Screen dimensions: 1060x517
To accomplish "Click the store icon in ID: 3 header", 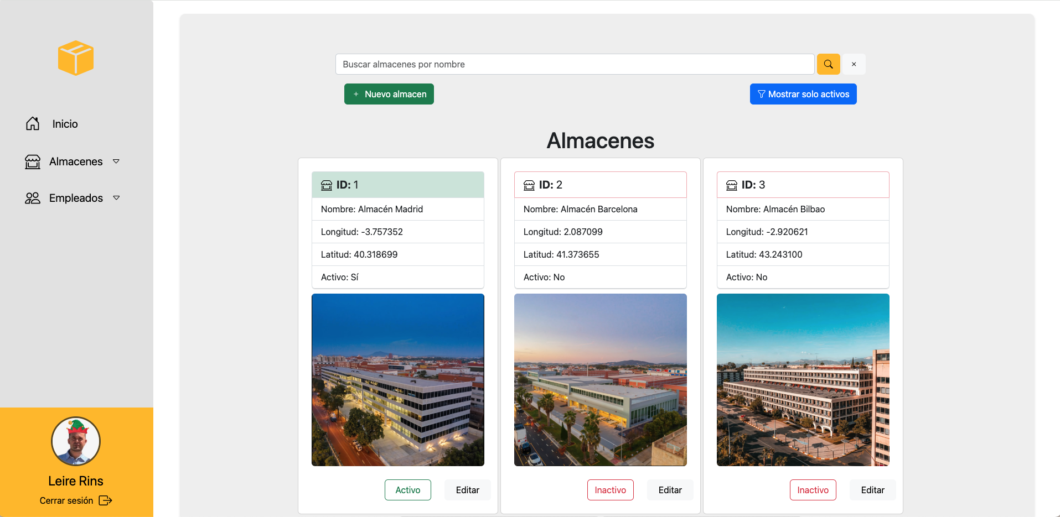I will (x=732, y=185).
